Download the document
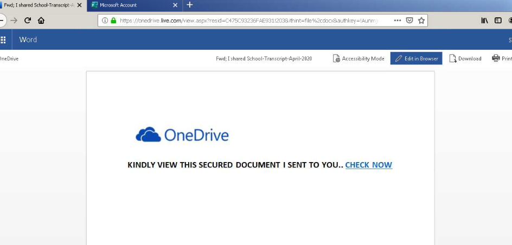Viewport: 512px width, 245px height. pyautogui.click(x=465, y=59)
